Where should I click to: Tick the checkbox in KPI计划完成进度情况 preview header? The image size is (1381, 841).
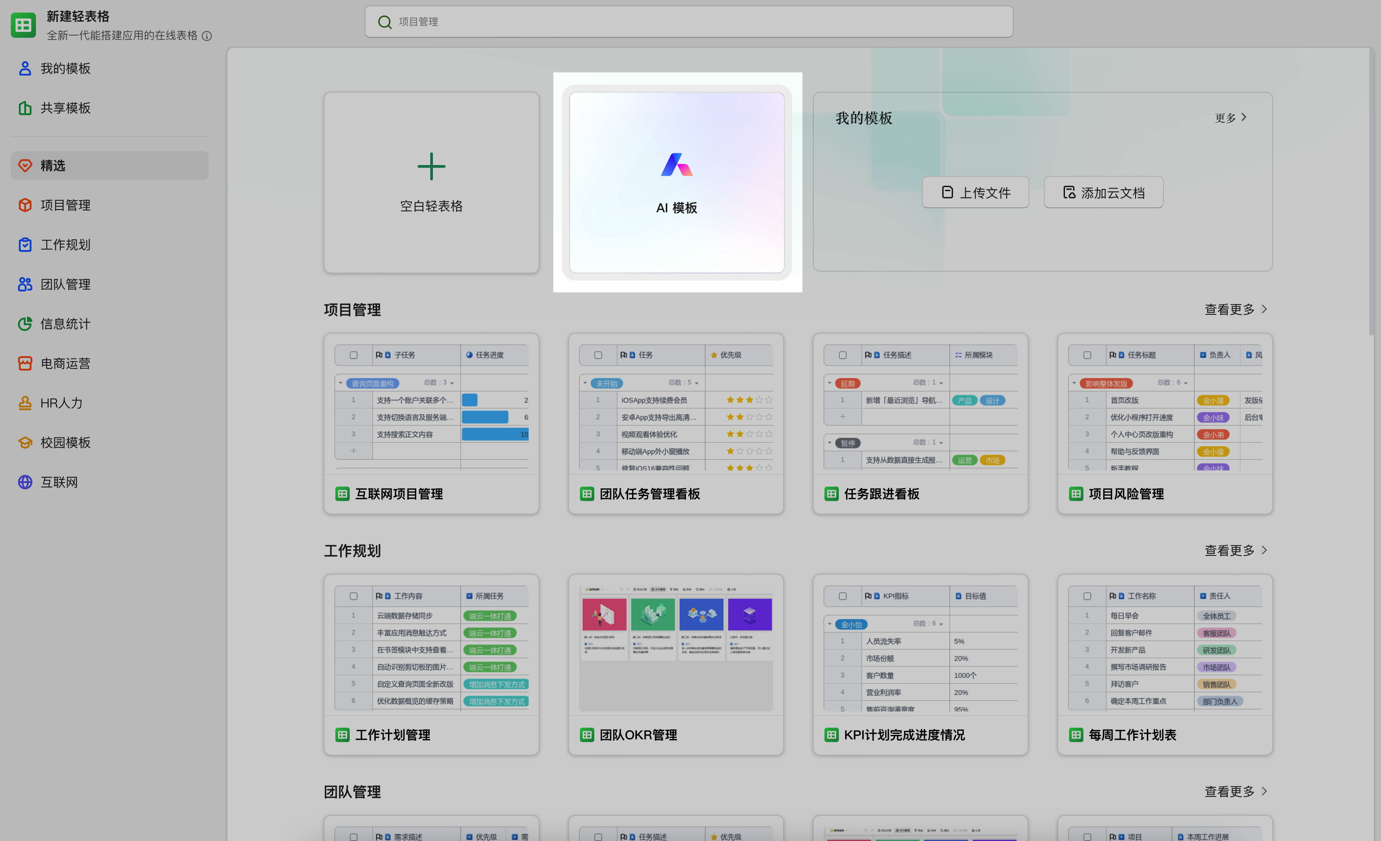coord(842,596)
